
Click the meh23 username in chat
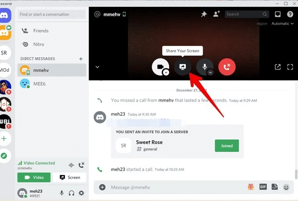pos(118,114)
